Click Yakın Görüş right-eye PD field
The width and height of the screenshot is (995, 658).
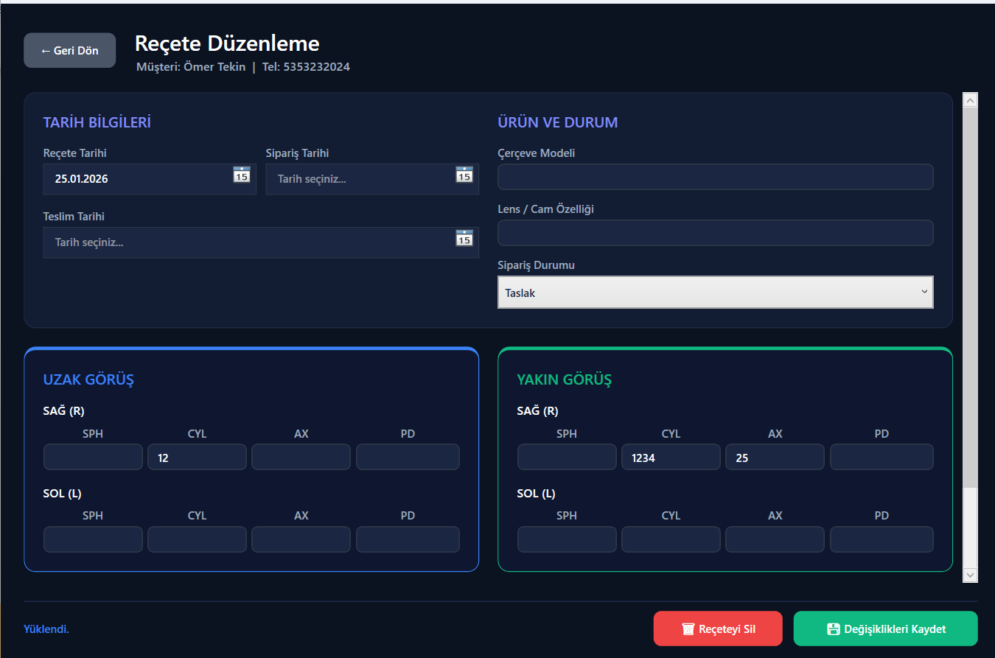(881, 457)
